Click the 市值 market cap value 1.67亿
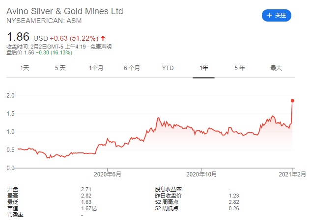Image resolution: width=310 pixels, height=223 pixels. coord(88,208)
